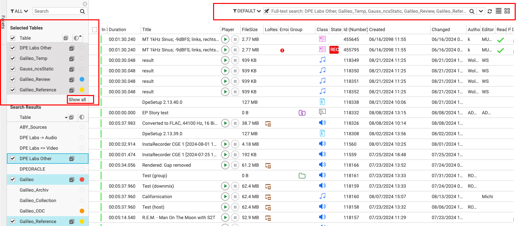Stop playback of Rendered: Gap removed
Screen dimensions: 516x226
(x=235, y=165)
